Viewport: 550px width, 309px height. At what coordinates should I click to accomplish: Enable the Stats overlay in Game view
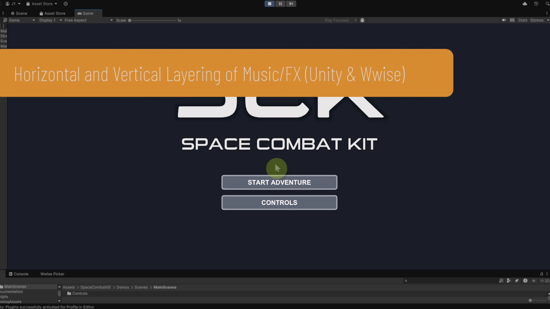point(522,20)
